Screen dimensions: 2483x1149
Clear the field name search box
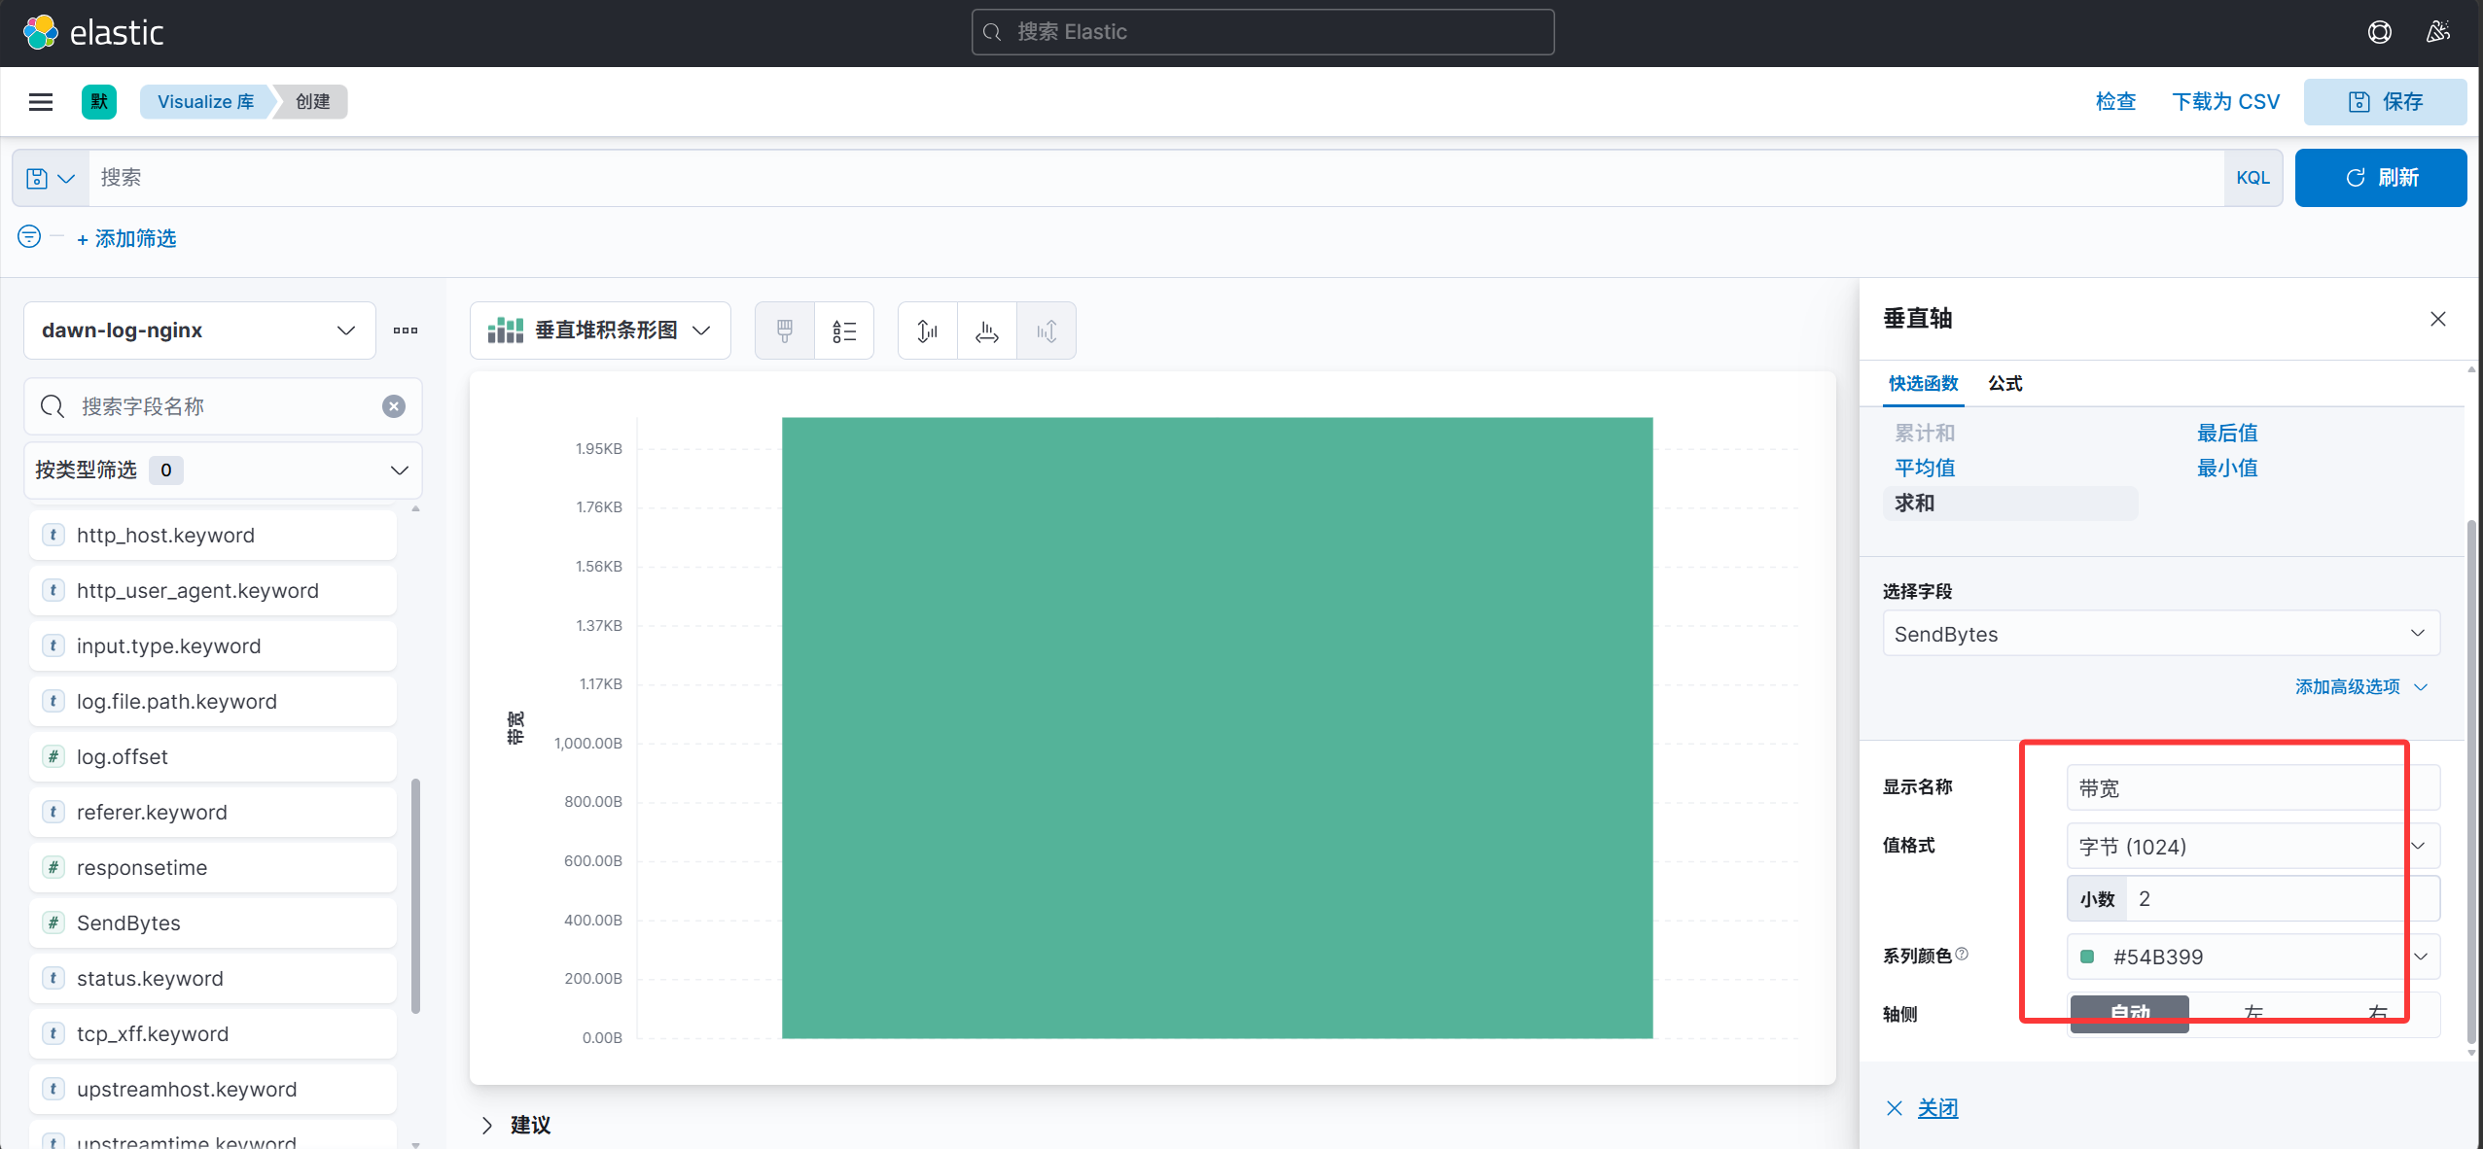[x=394, y=406]
